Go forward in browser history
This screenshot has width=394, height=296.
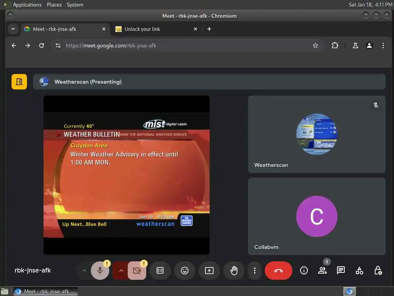point(28,45)
